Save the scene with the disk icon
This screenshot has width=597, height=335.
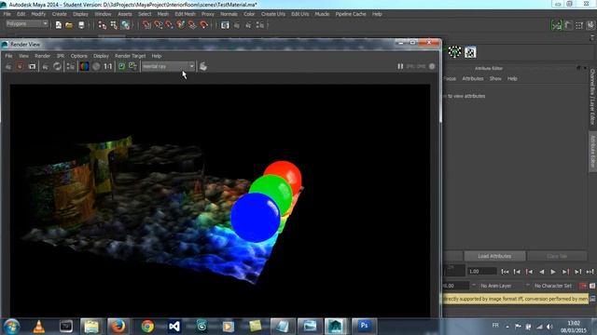pos(81,25)
